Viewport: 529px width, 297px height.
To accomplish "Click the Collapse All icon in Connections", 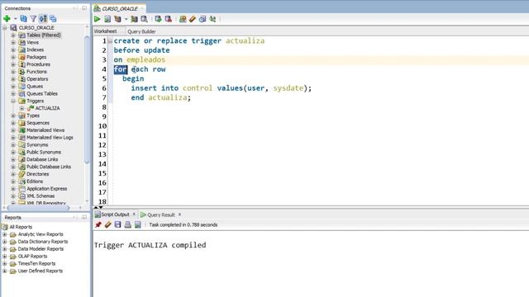I will 53,18.
